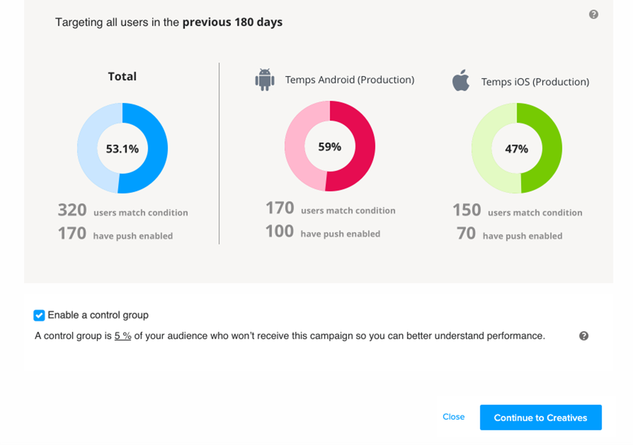Click the Apple logo icon

461,80
